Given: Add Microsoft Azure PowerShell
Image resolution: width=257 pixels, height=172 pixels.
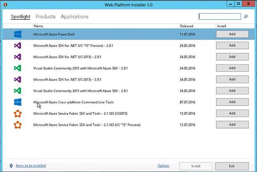Looking at the screenshot, I should pos(232,34).
